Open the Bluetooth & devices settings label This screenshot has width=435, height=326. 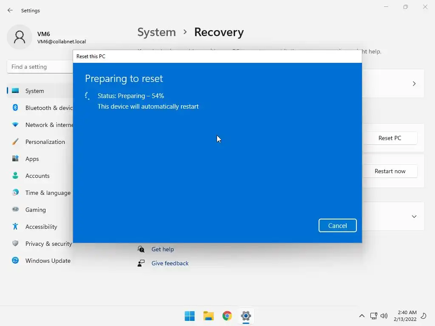tap(49, 108)
